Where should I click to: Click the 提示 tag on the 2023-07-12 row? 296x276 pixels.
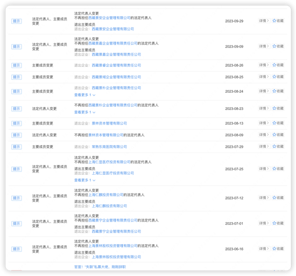click(17, 198)
